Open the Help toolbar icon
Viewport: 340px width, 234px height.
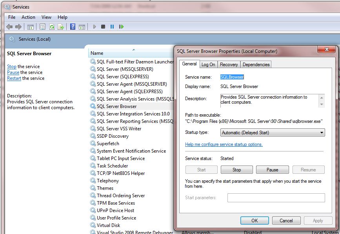click(73, 27)
